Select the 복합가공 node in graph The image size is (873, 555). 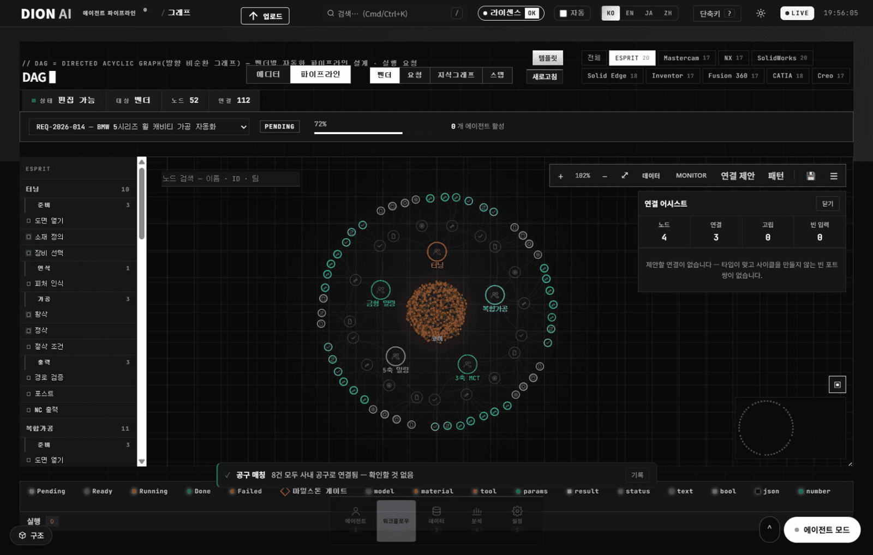tap(495, 295)
